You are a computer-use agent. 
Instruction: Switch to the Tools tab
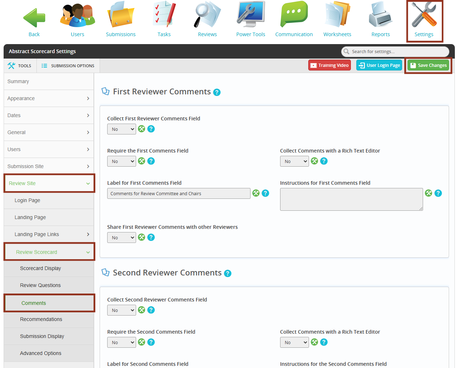pos(20,66)
